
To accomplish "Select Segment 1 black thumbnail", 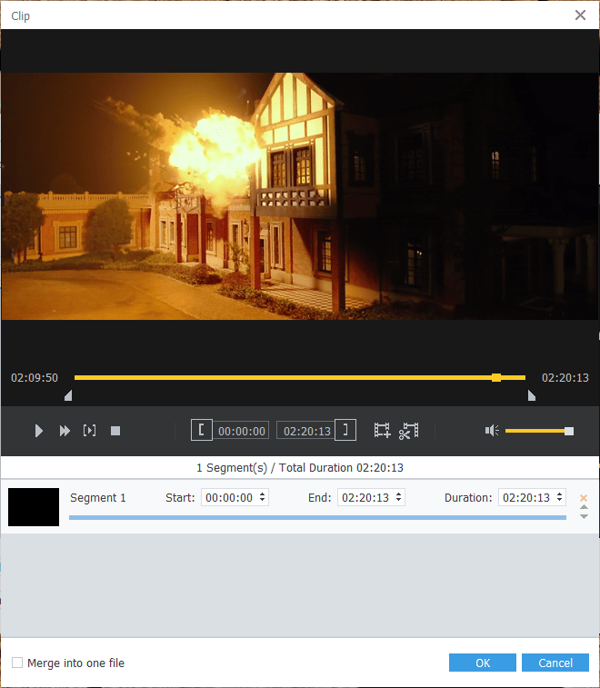I will click(34, 507).
